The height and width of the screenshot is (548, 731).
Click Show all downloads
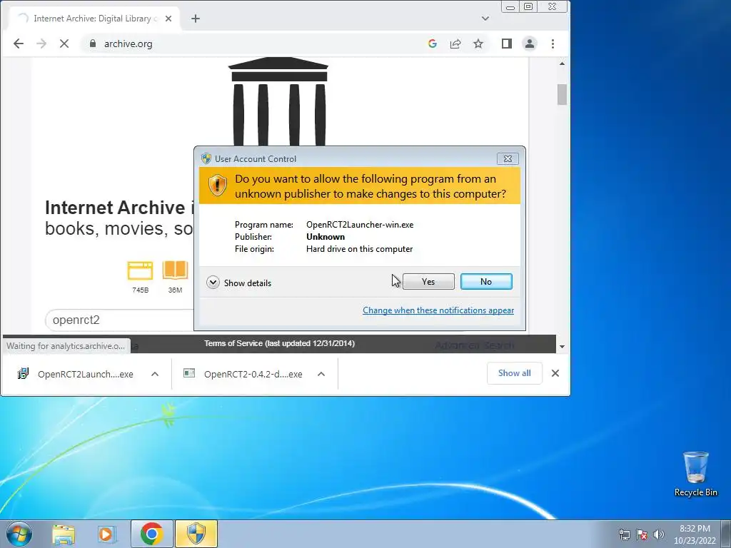[x=514, y=373]
